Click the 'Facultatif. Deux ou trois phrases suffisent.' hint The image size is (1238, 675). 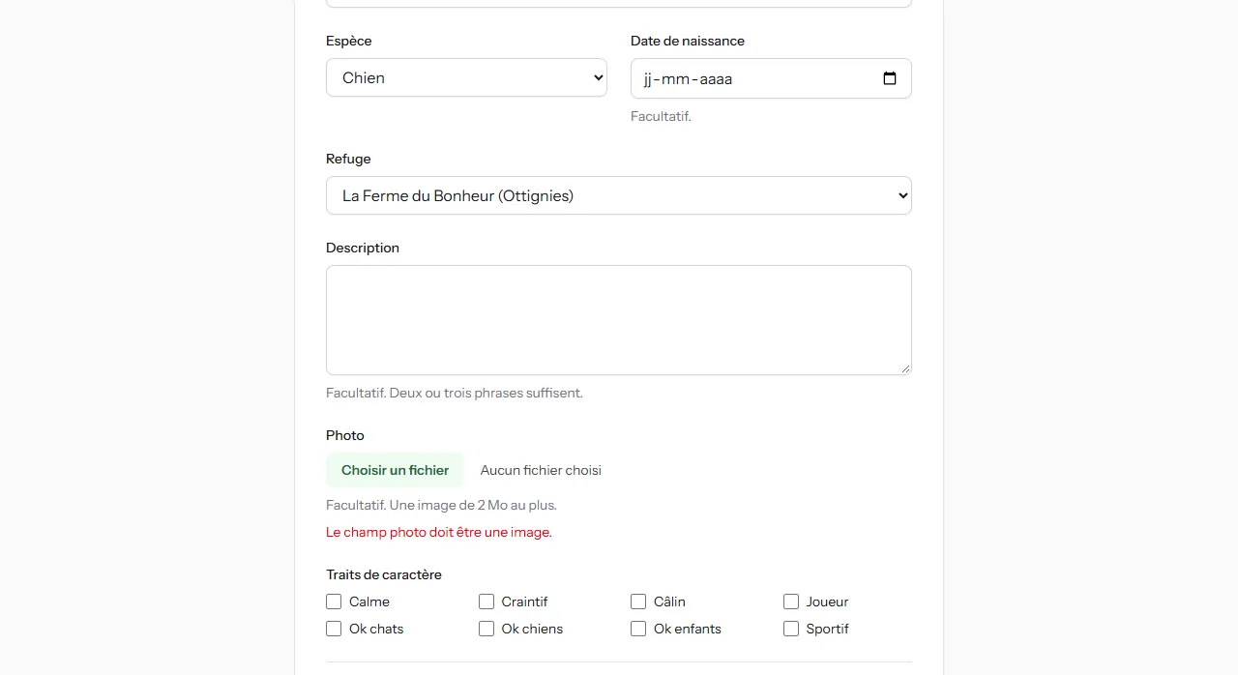[x=455, y=393]
